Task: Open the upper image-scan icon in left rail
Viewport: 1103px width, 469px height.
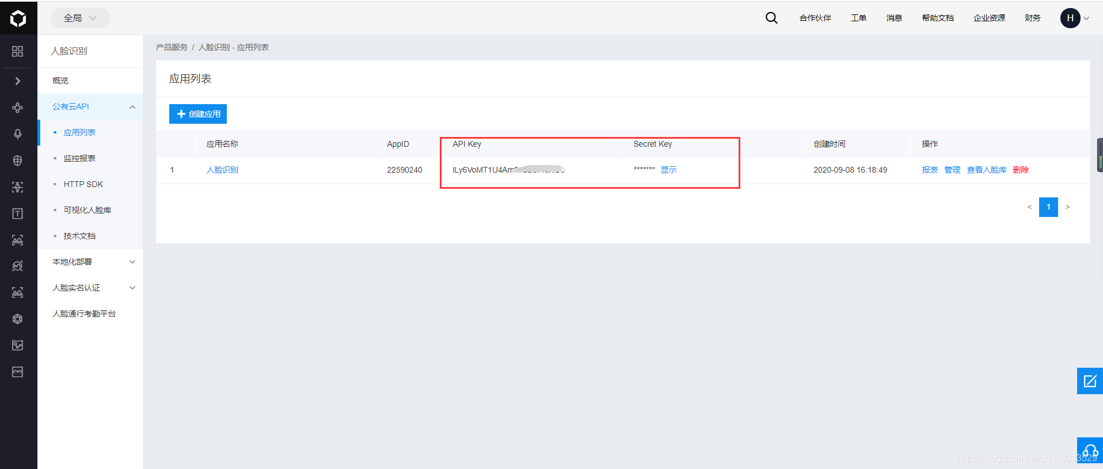Action: coord(18,240)
